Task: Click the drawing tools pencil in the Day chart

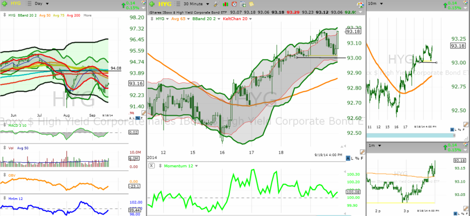Action: point(143,113)
